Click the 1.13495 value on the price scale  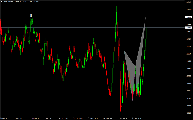[x=188, y=24]
